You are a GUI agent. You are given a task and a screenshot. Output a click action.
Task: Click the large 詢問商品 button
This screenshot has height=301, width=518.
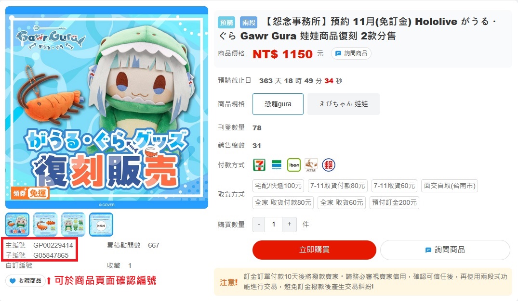click(x=445, y=250)
